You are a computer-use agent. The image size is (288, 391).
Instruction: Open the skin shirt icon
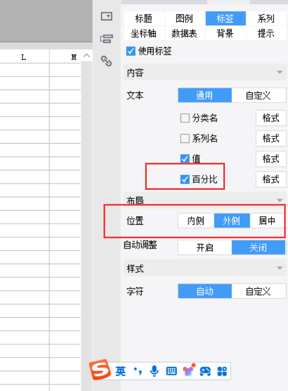(188, 371)
